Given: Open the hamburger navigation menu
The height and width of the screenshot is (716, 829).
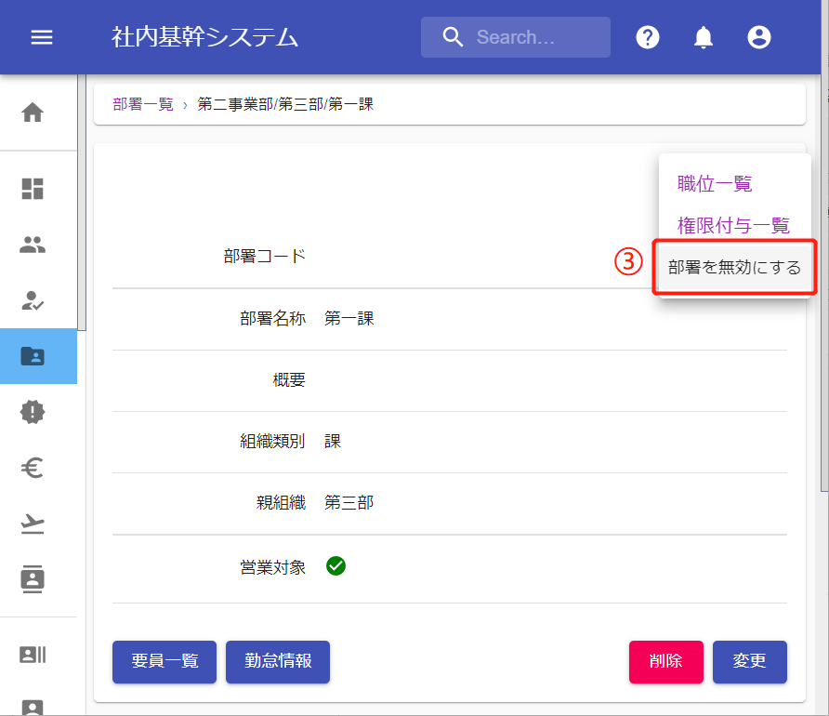Looking at the screenshot, I should (x=42, y=37).
